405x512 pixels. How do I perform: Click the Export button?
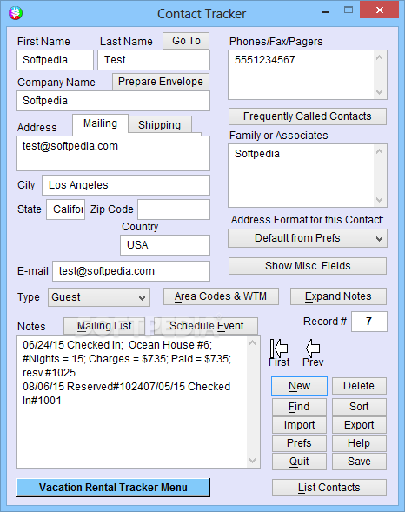359,425
